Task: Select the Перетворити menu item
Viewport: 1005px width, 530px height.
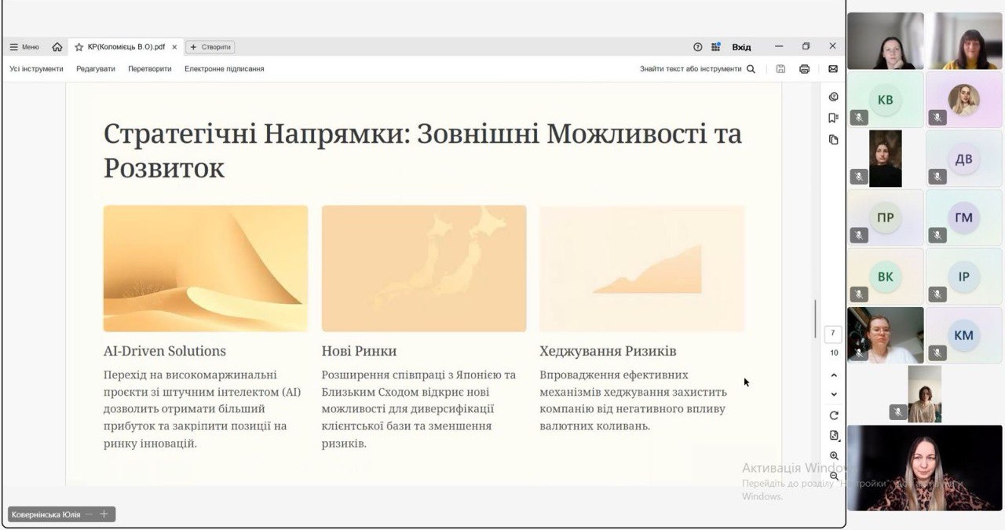Action: tap(149, 69)
